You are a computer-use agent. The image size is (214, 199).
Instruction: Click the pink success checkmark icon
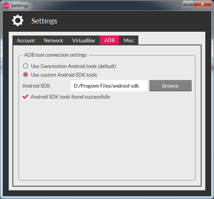pos(25,97)
